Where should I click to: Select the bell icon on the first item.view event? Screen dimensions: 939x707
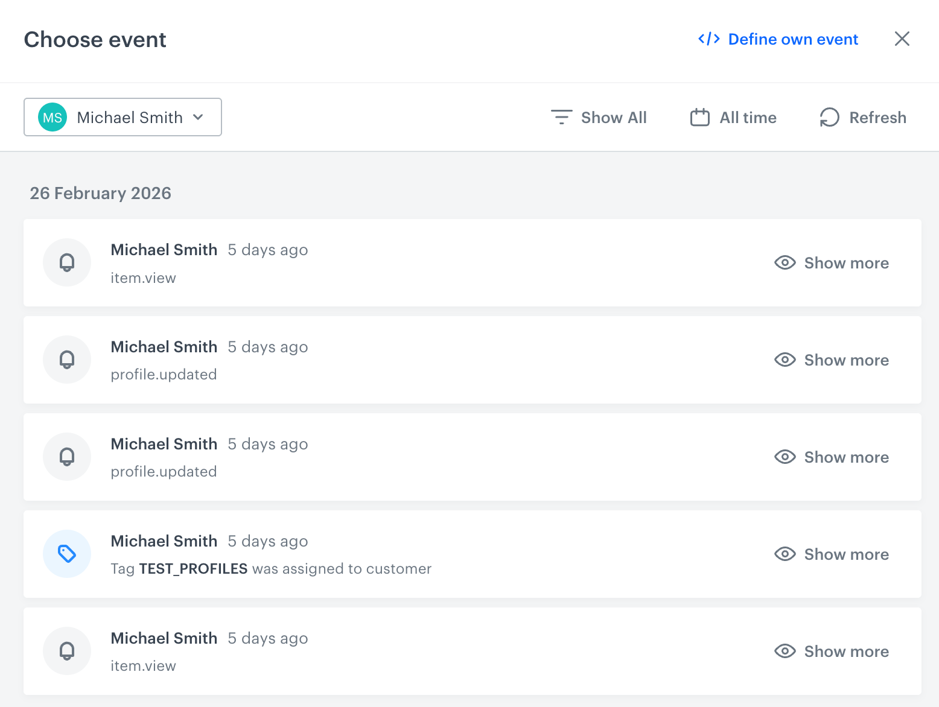click(x=67, y=262)
